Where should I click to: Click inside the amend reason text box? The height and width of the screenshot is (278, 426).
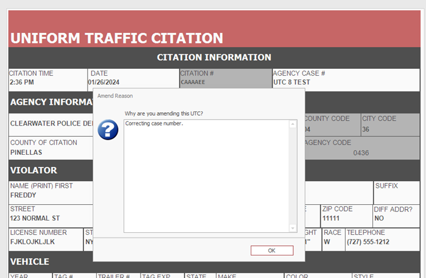pos(206,176)
